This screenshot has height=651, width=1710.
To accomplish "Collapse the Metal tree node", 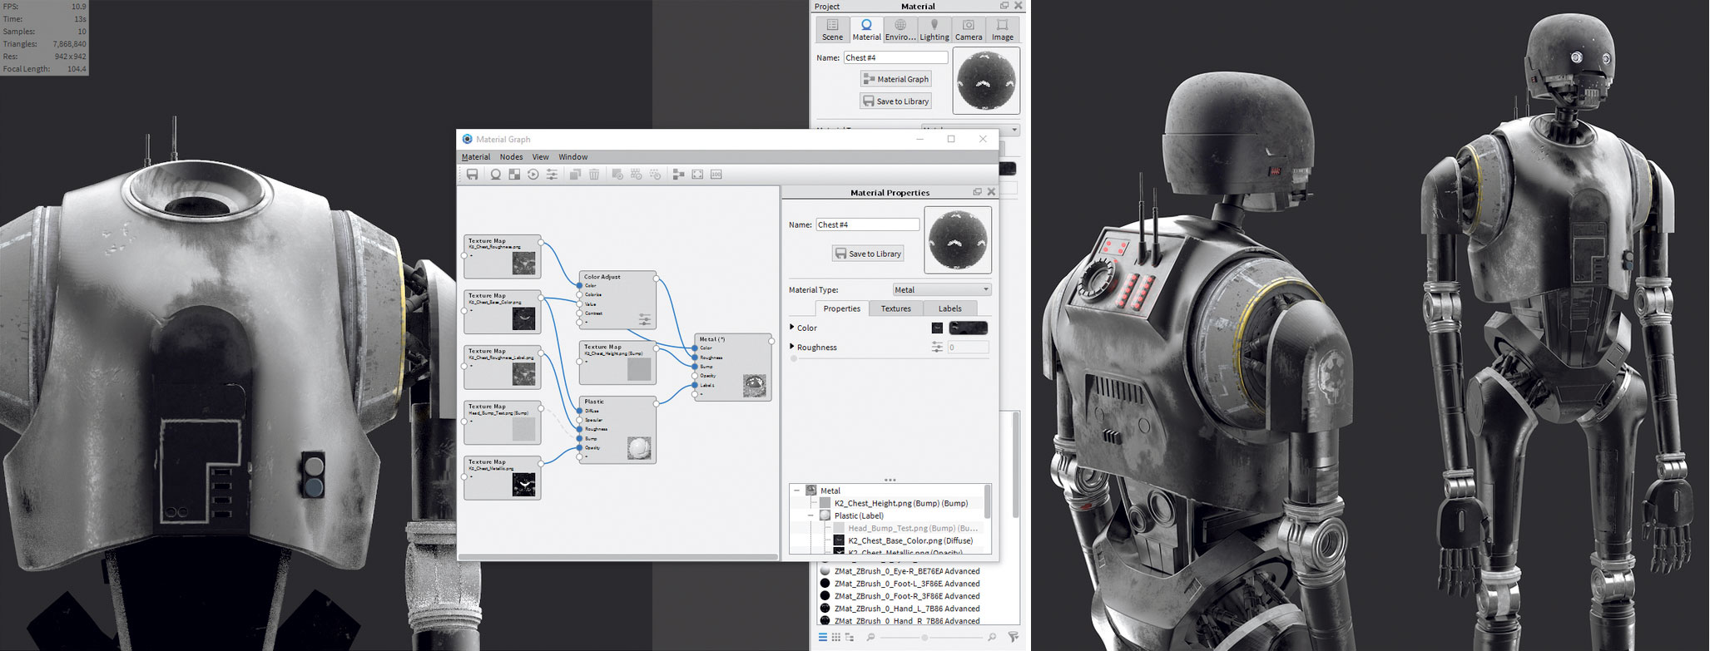I will tap(797, 491).
